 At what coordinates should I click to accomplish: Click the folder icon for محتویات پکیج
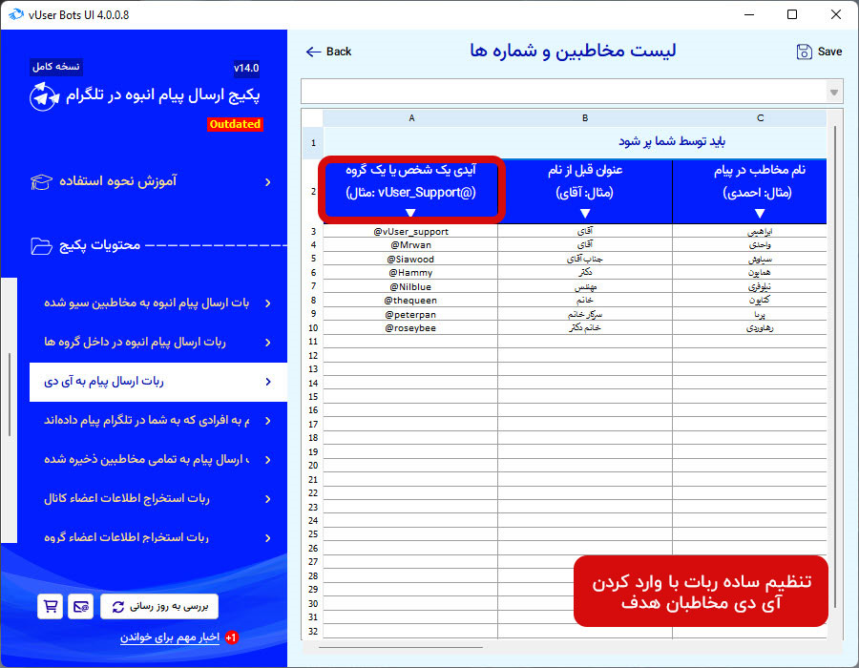pos(41,246)
